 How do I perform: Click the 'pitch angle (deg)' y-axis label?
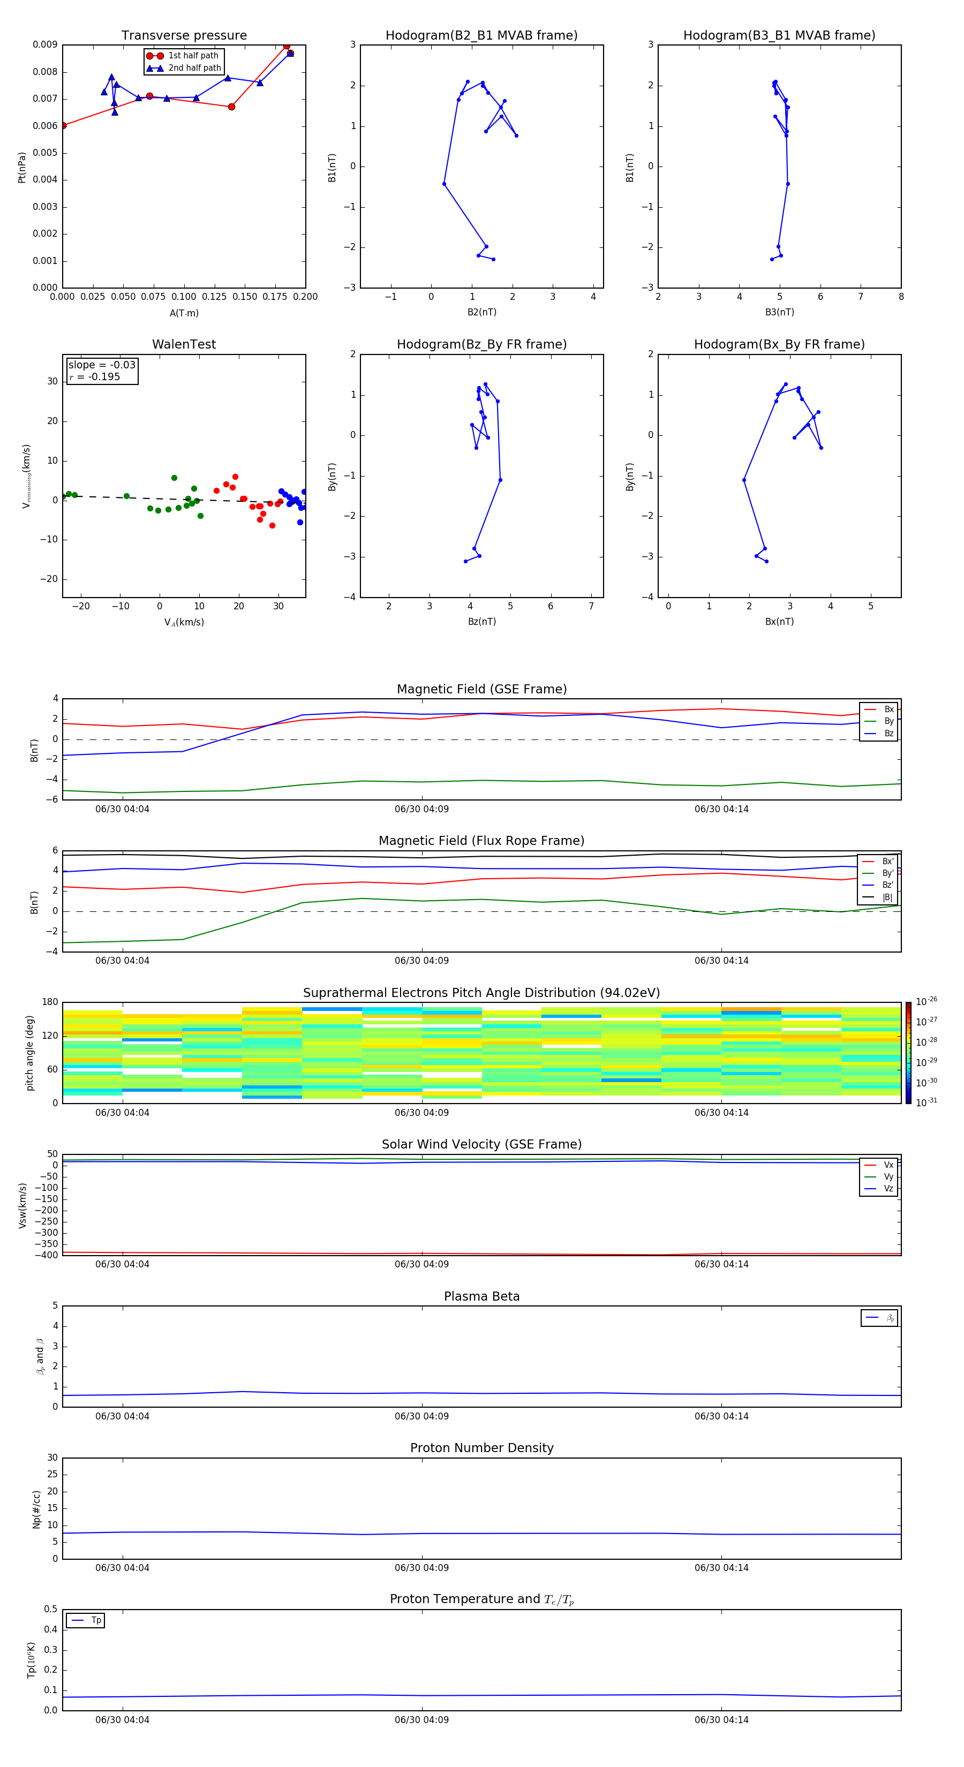29,1053
